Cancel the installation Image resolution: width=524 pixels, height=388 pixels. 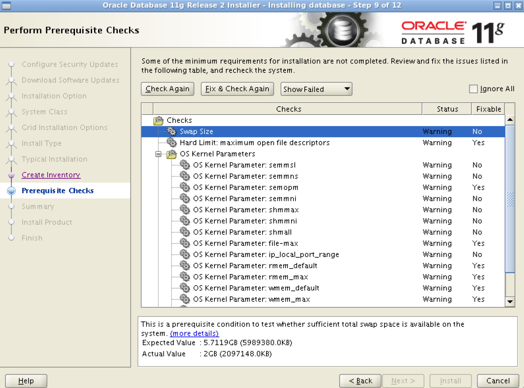point(498,381)
